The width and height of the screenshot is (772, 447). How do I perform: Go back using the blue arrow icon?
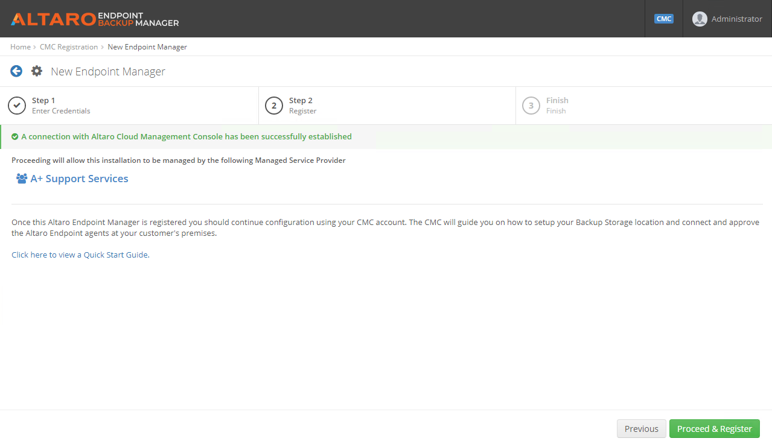coord(16,71)
